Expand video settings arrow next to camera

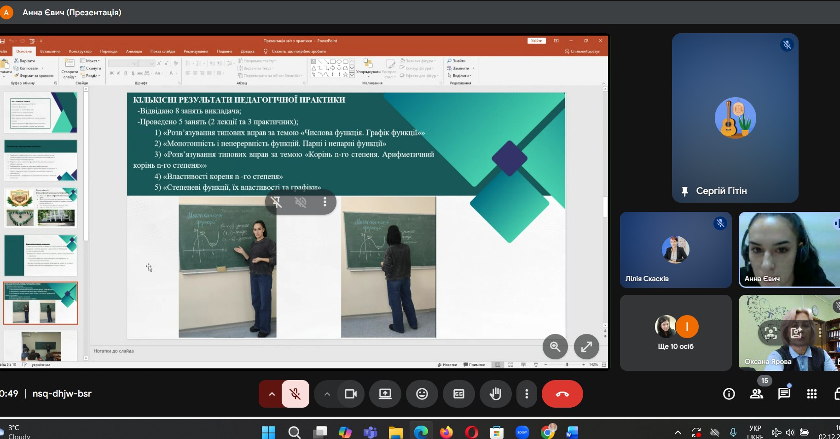[x=327, y=394]
